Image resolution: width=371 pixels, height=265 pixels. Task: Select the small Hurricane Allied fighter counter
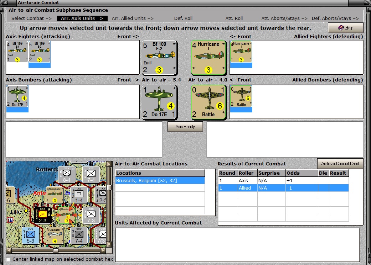(x=241, y=52)
